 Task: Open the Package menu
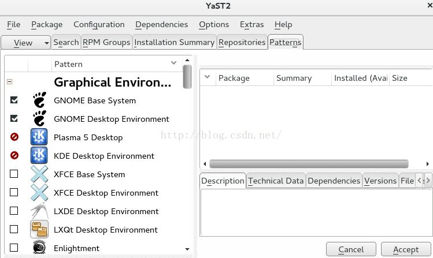pyautogui.click(x=47, y=25)
